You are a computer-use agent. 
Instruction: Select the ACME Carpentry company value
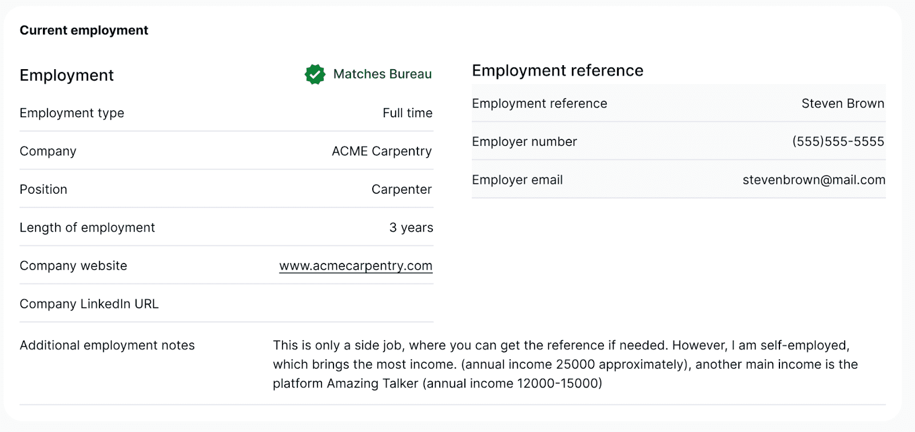click(x=381, y=151)
